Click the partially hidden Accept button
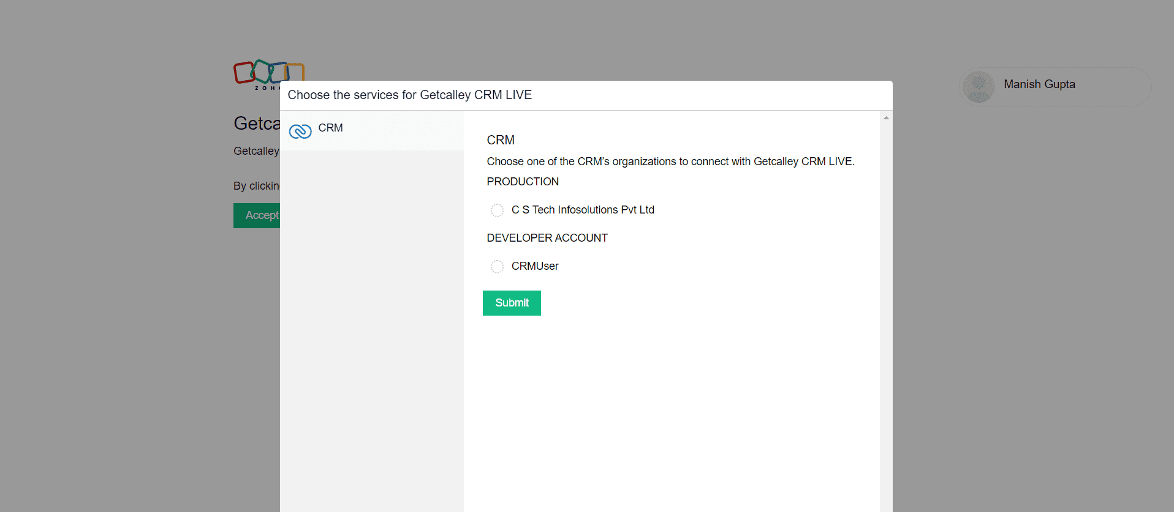The width and height of the screenshot is (1174, 512). pyautogui.click(x=257, y=215)
